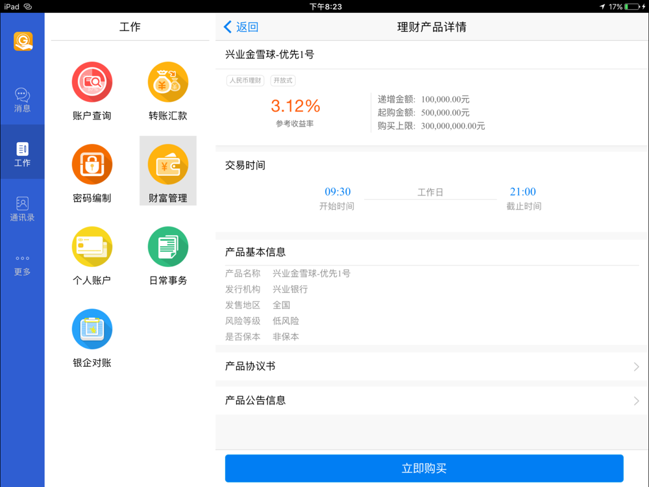
Task: Switch to the 消息 messages tab
Action: click(22, 100)
